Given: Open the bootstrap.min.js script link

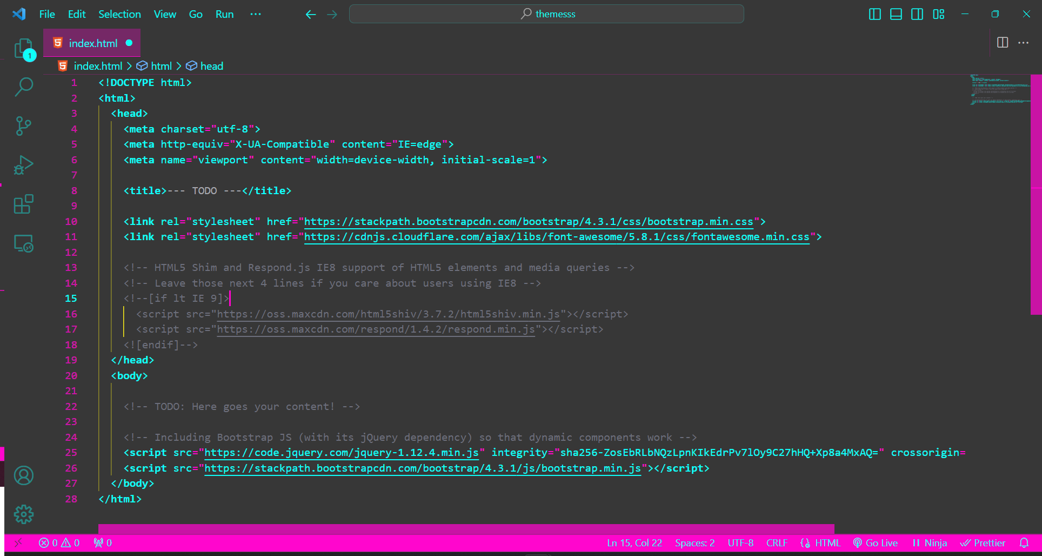Looking at the screenshot, I should (x=423, y=468).
